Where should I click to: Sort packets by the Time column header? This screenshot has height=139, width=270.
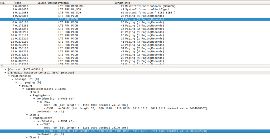click(18, 3)
